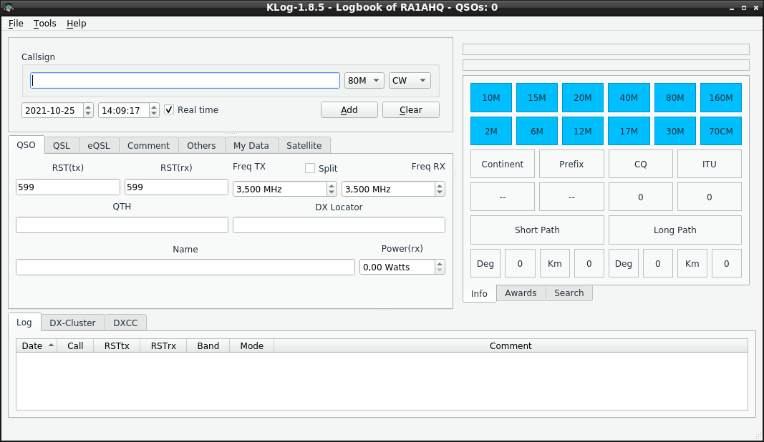Click the 12M band status box
This screenshot has height=442, width=764.
[583, 131]
